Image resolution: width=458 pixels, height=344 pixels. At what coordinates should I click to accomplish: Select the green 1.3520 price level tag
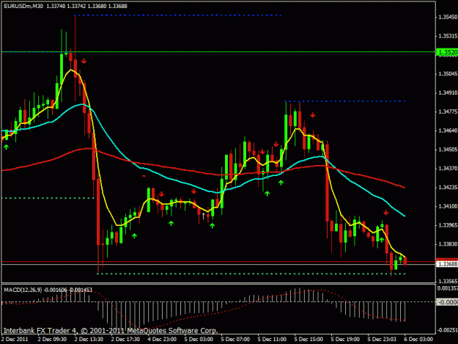pyautogui.click(x=447, y=52)
